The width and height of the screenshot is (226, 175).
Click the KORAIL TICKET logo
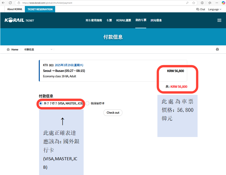(19, 20)
